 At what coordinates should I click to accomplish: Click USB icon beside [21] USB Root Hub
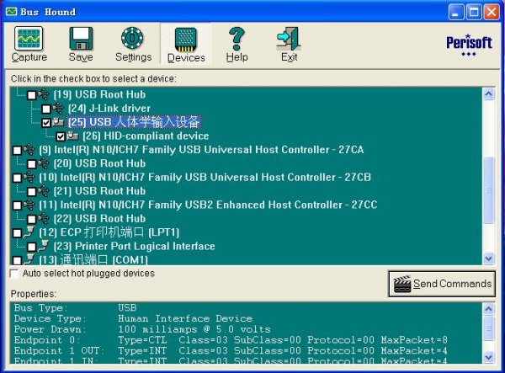coord(43,191)
